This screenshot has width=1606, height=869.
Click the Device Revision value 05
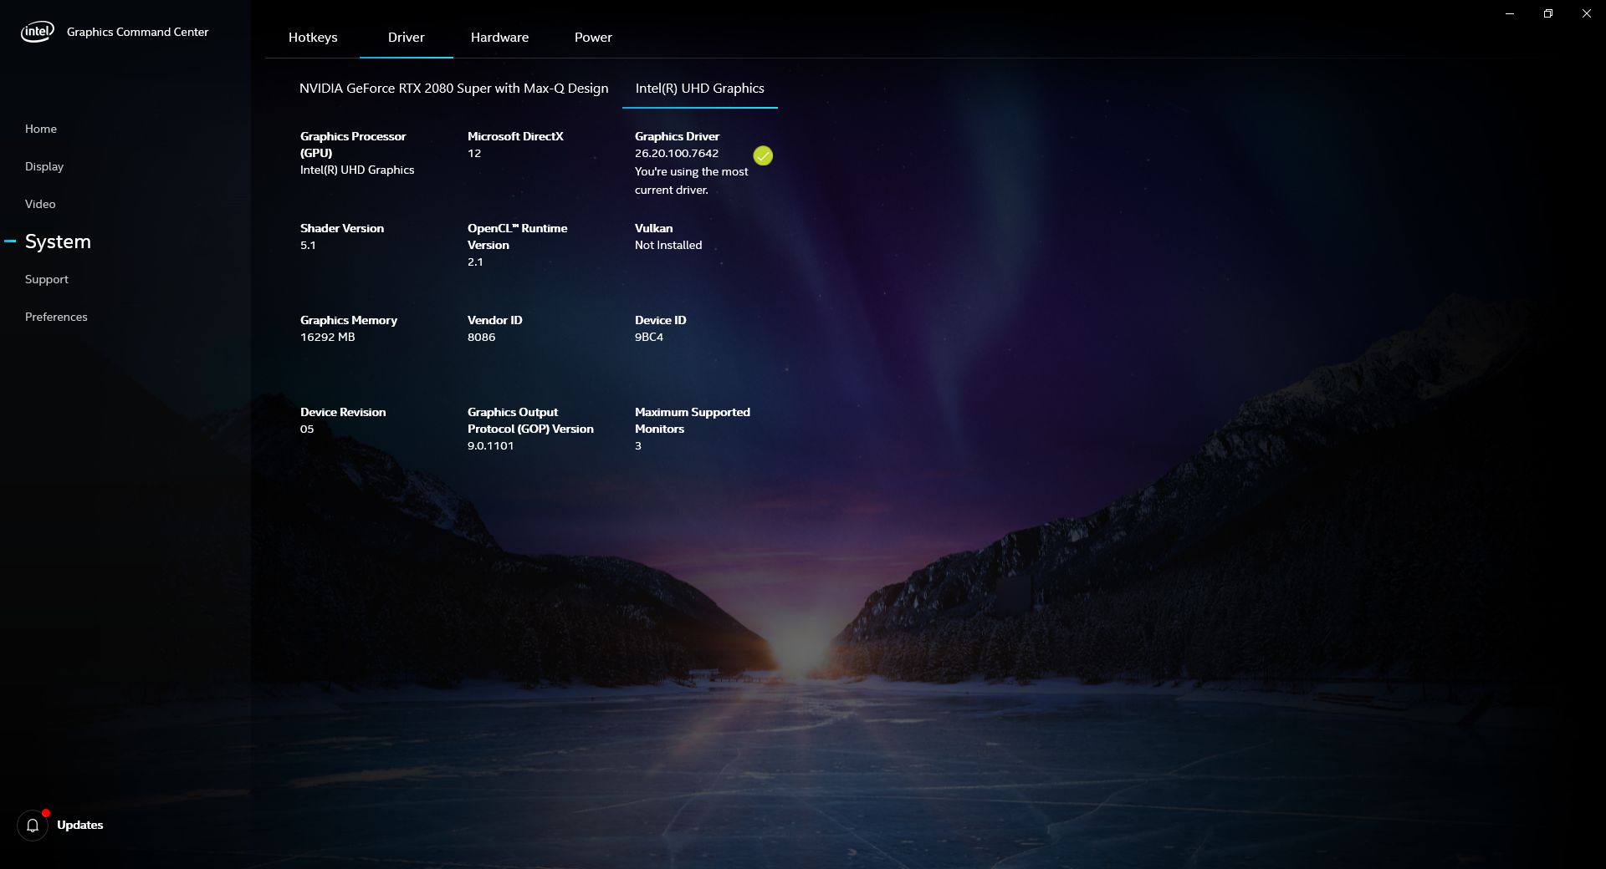coord(307,429)
